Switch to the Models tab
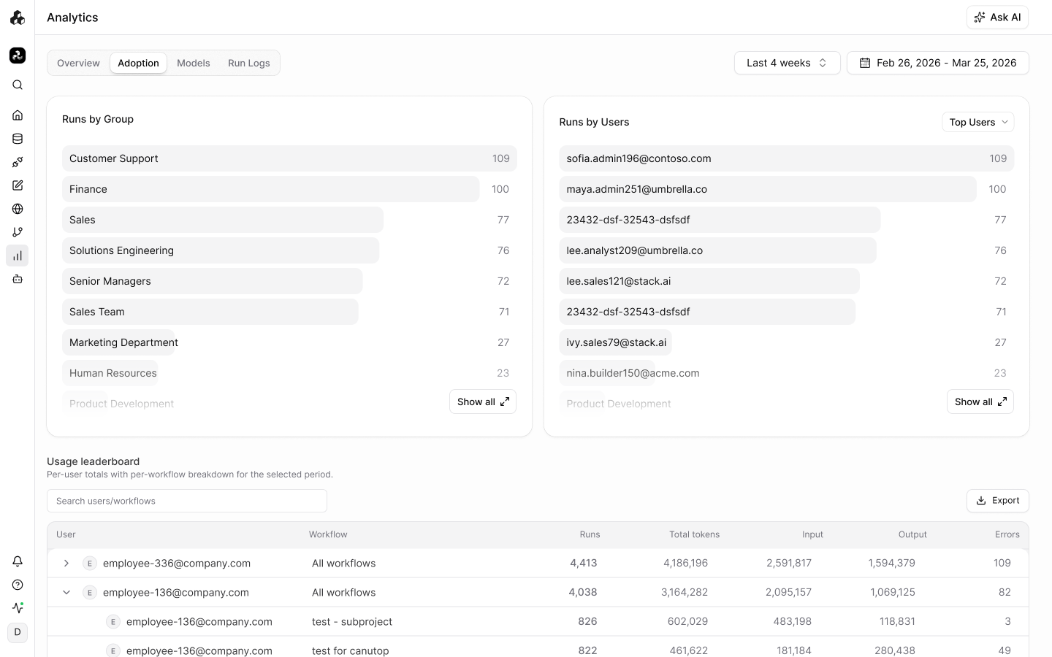Viewport: 1052px width, 657px height. tap(194, 63)
